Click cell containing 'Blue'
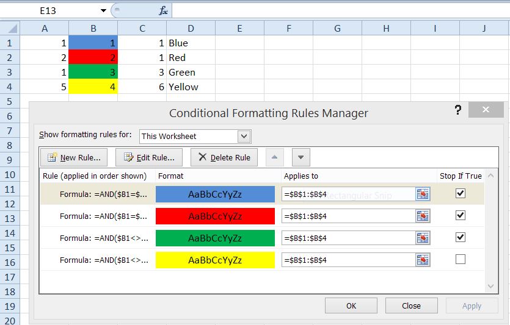 point(191,43)
